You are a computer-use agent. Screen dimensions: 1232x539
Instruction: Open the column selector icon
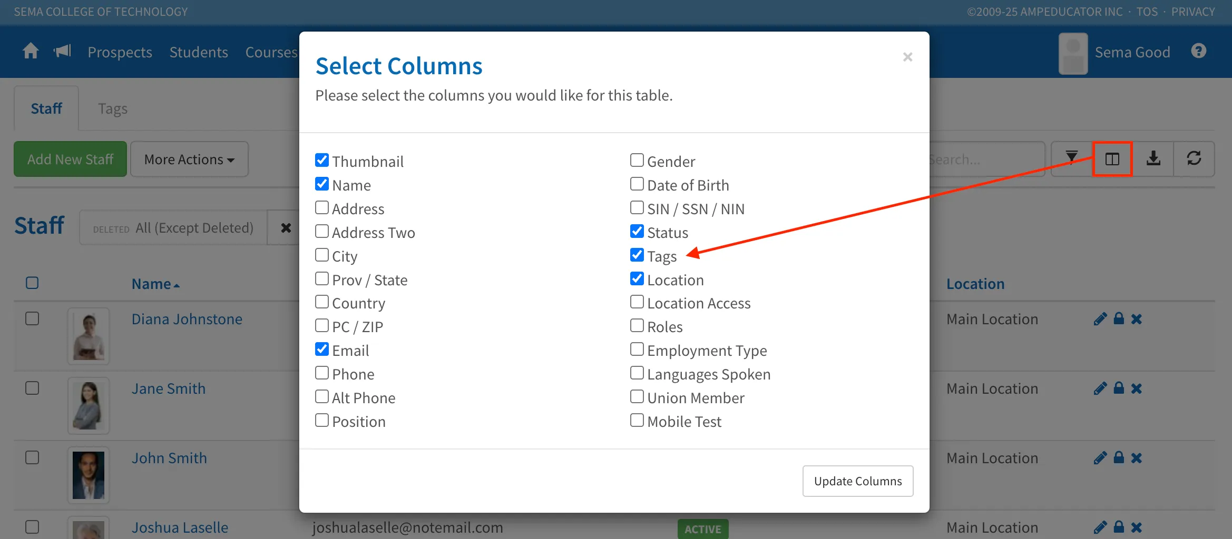(x=1112, y=158)
